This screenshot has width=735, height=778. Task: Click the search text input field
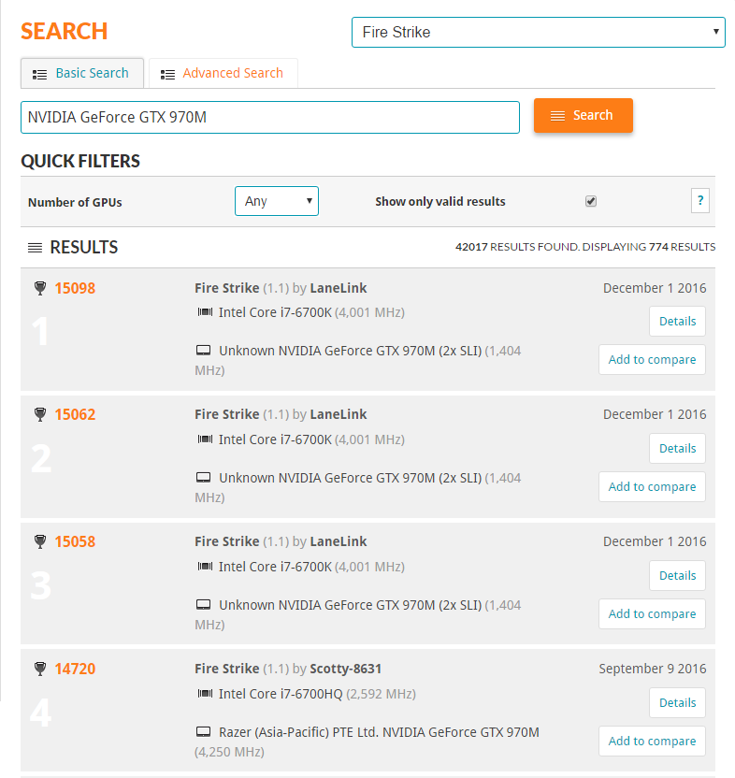(269, 117)
